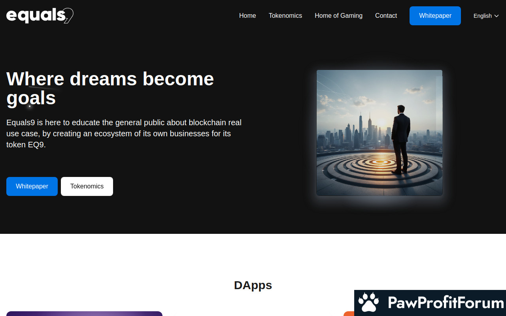Image resolution: width=506 pixels, height=316 pixels.
Task: Navigate to Home of Gaming
Action: point(338,16)
